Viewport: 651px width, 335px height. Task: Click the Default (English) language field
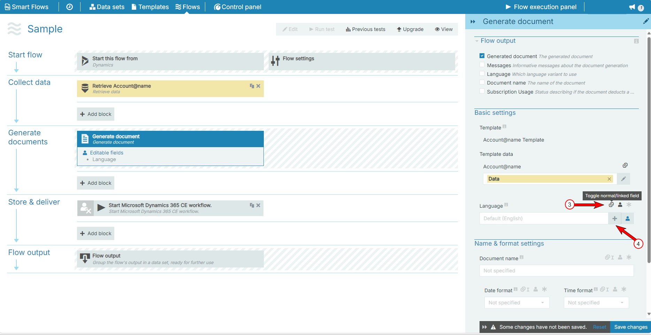(x=544, y=218)
